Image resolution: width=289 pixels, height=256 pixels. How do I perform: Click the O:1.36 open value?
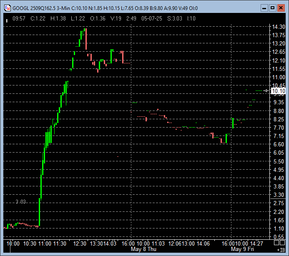[x=98, y=18]
